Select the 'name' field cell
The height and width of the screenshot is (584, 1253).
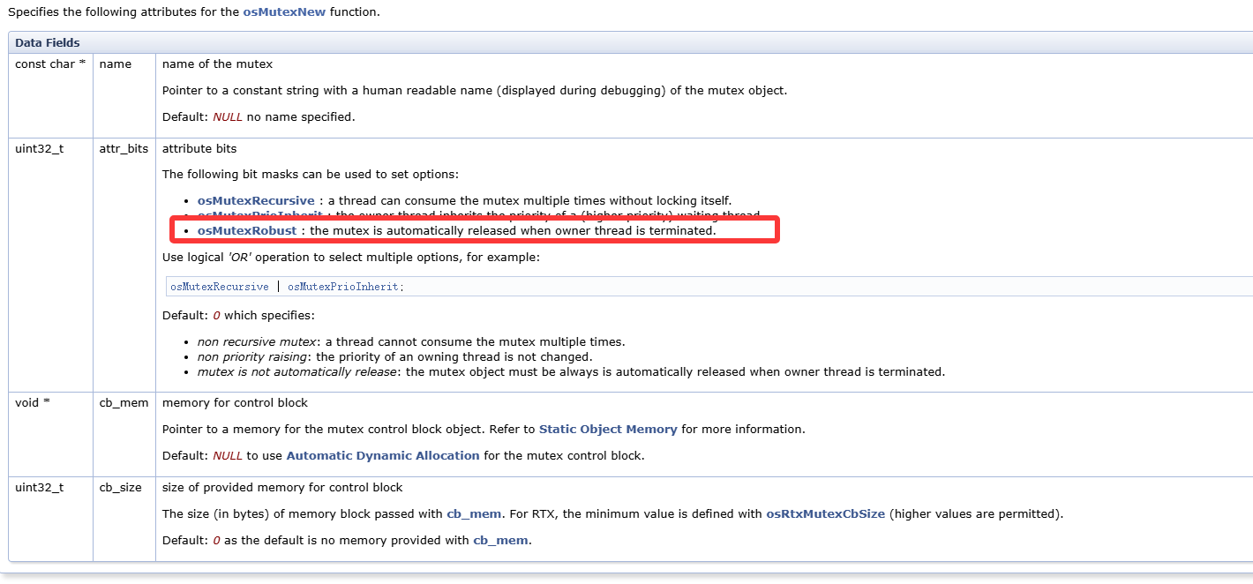(116, 64)
